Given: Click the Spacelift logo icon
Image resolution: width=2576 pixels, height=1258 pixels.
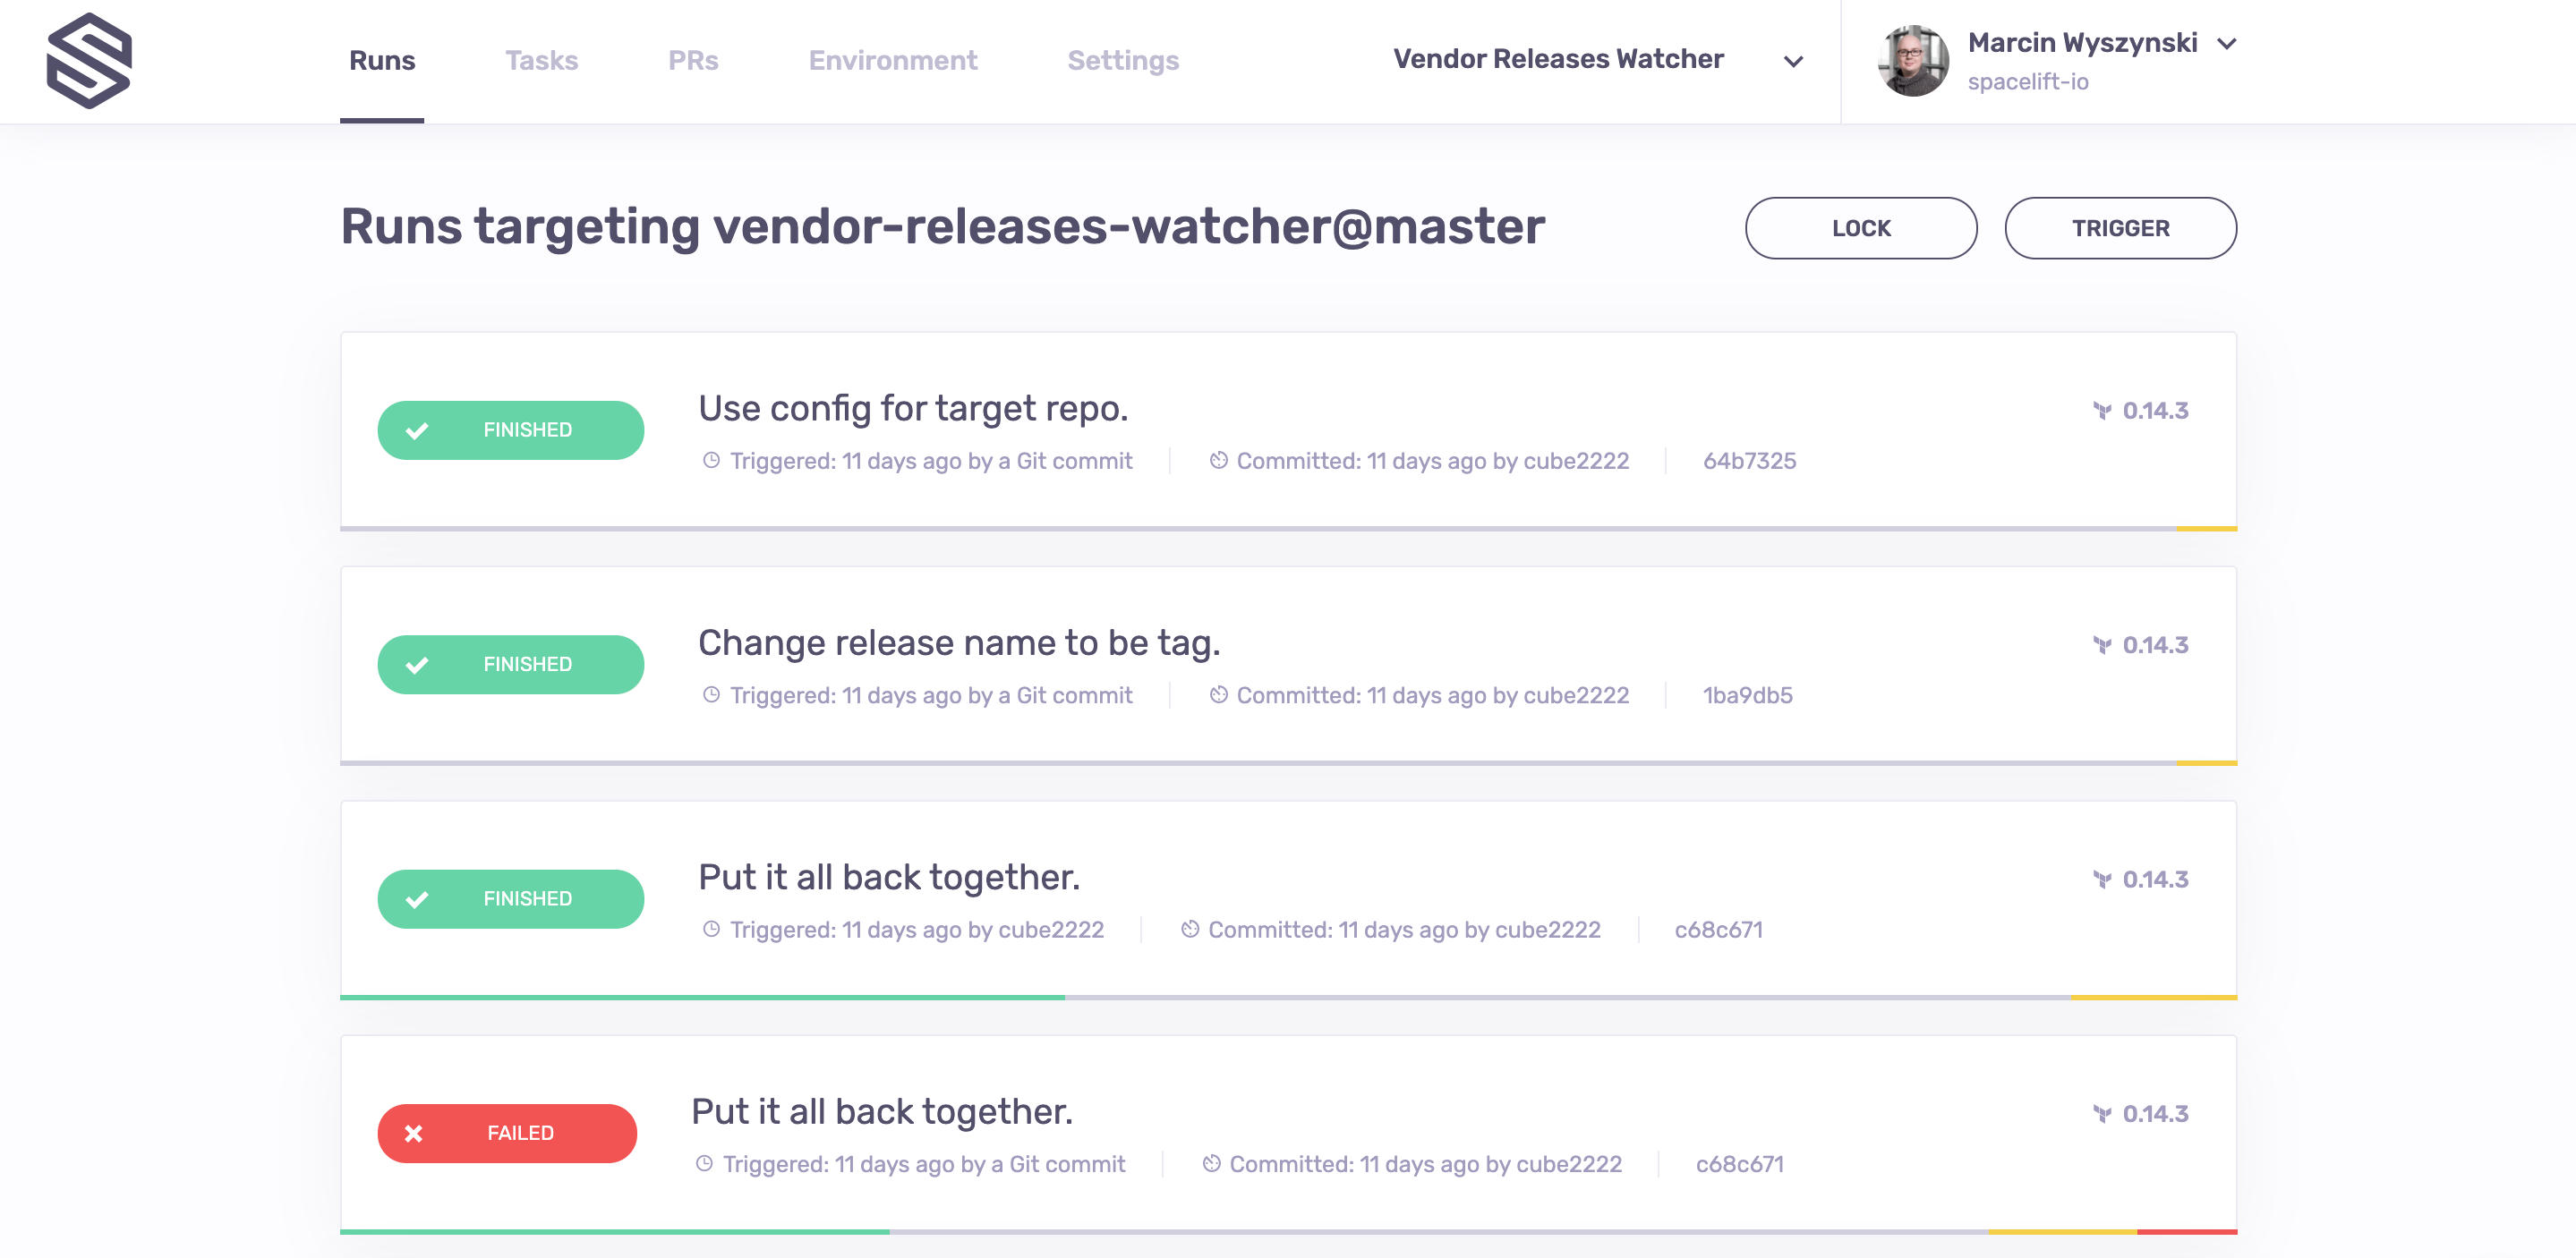Looking at the screenshot, I should (89, 61).
